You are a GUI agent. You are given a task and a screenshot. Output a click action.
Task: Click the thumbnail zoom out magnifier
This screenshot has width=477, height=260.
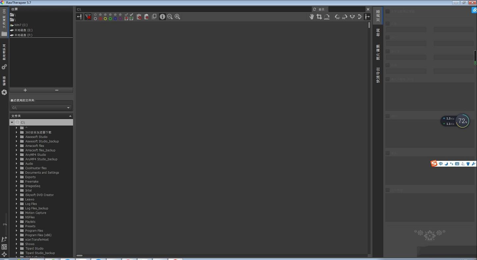pos(170,17)
